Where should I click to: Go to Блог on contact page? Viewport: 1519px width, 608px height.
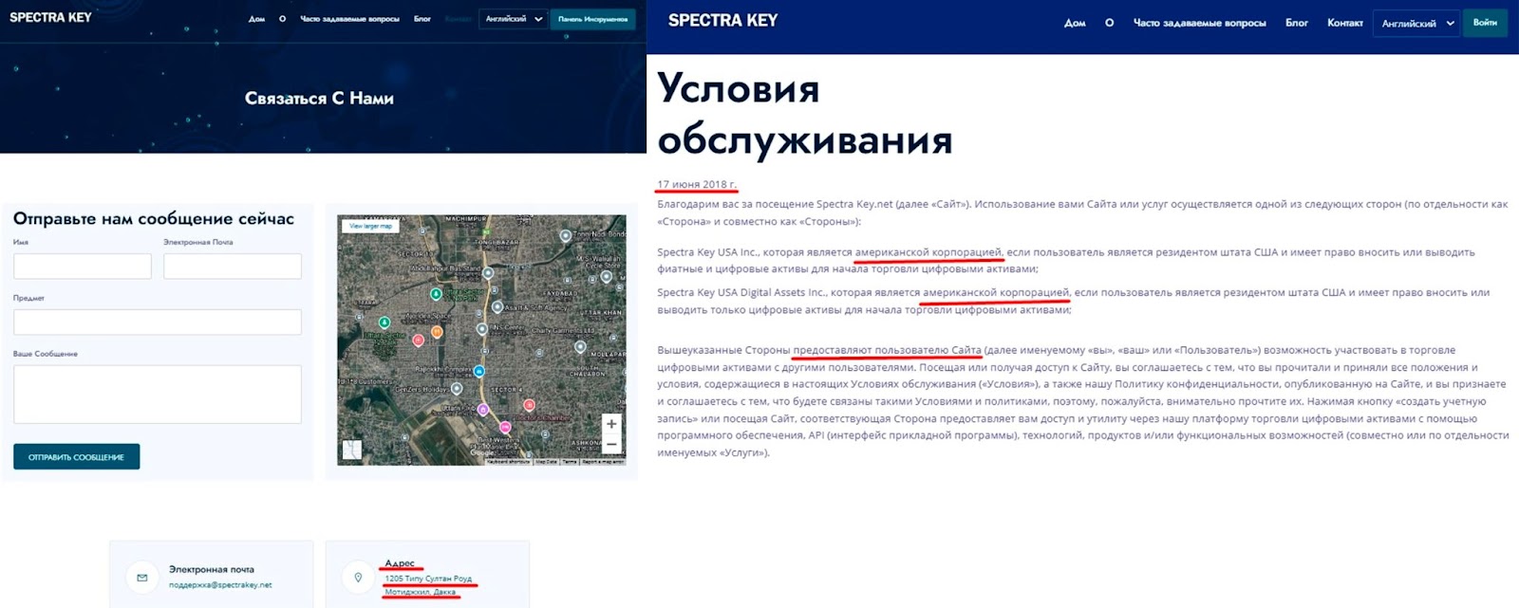click(x=422, y=19)
